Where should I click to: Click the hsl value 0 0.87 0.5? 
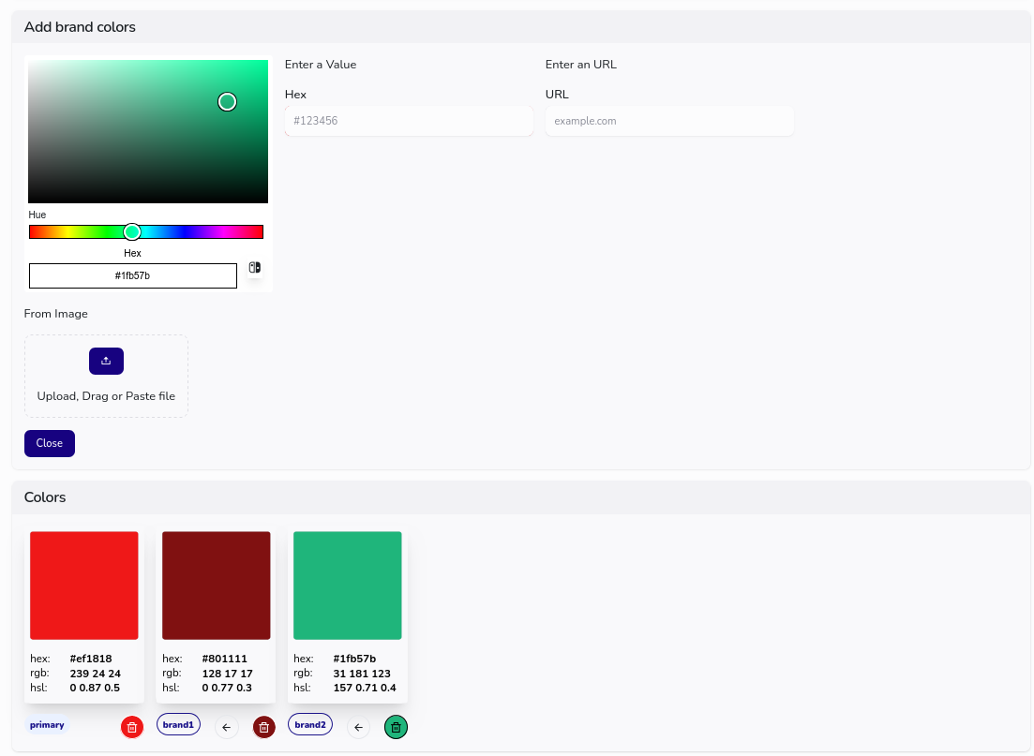click(95, 688)
